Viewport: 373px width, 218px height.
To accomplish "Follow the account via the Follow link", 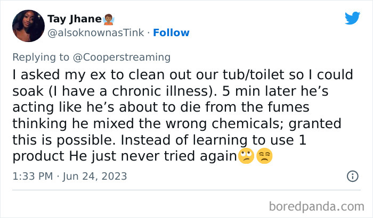I will pyautogui.click(x=171, y=32).
